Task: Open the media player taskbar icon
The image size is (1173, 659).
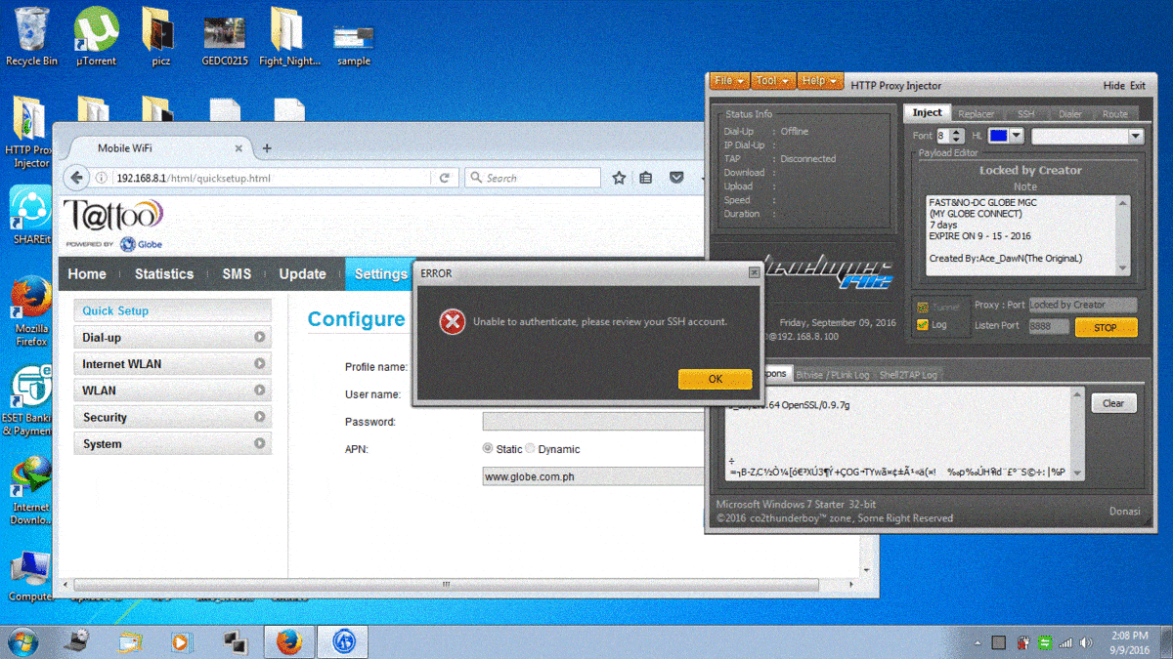Action: pyautogui.click(x=181, y=641)
